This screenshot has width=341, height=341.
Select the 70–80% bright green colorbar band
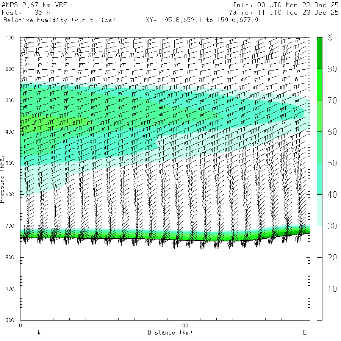click(x=319, y=84)
